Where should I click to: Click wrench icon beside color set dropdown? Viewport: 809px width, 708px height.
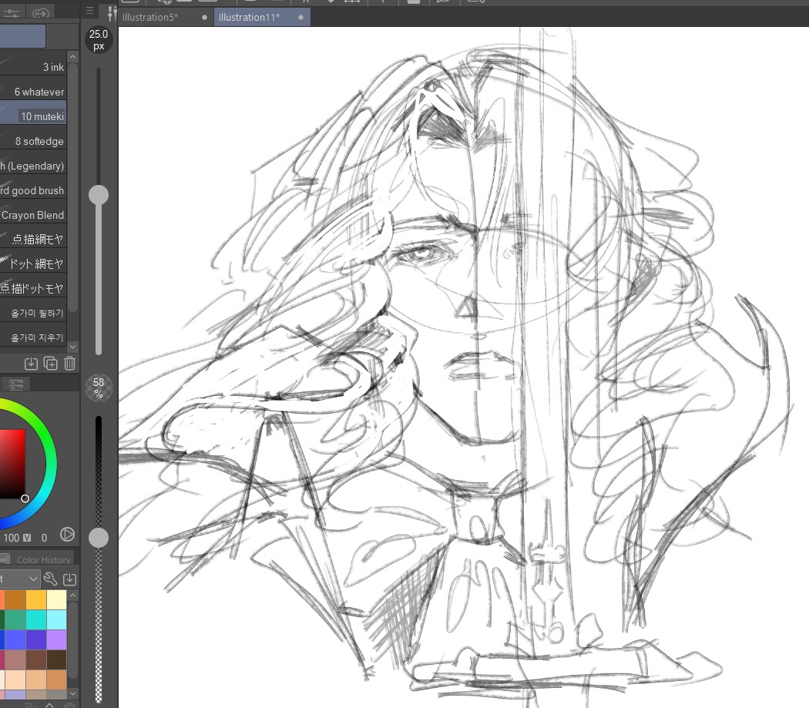coord(51,579)
